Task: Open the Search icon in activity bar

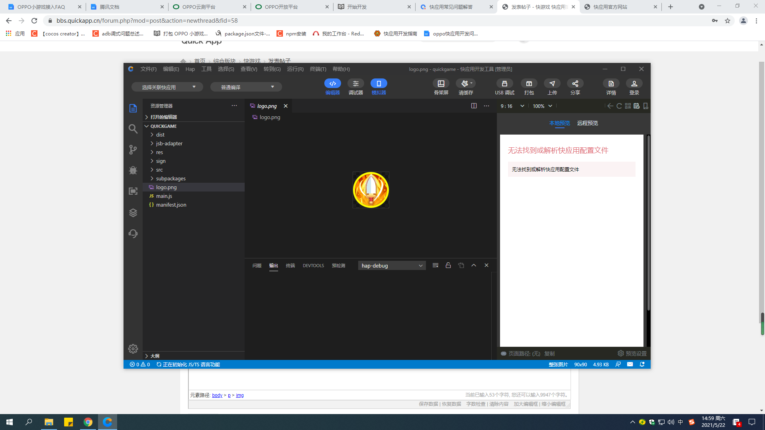Action: [133, 129]
